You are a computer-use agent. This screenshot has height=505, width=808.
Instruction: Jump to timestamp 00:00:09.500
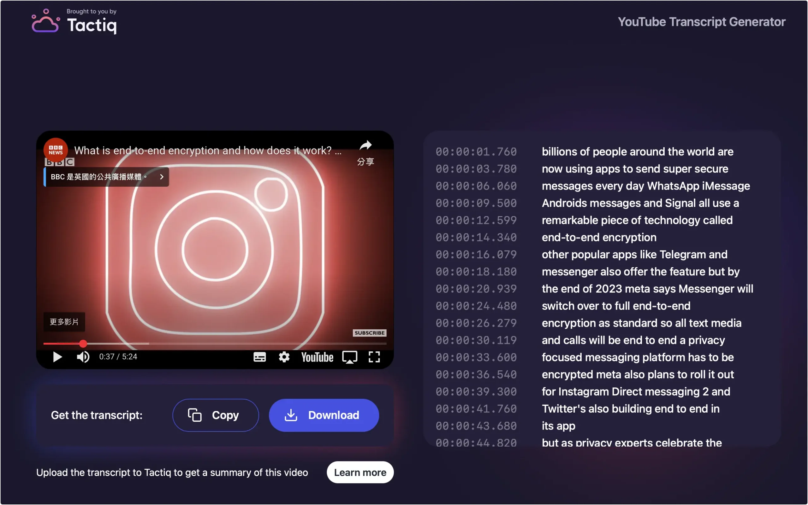click(x=476, y=203)
